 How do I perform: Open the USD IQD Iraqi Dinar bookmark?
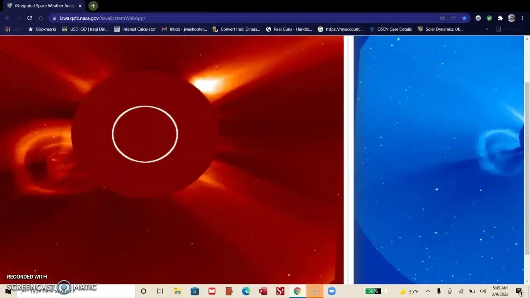(85, 29)
